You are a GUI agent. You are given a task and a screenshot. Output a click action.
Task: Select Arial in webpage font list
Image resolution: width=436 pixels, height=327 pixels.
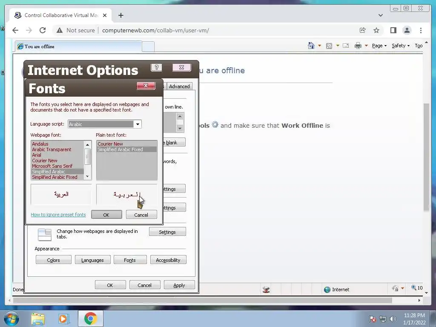point(57,155)
